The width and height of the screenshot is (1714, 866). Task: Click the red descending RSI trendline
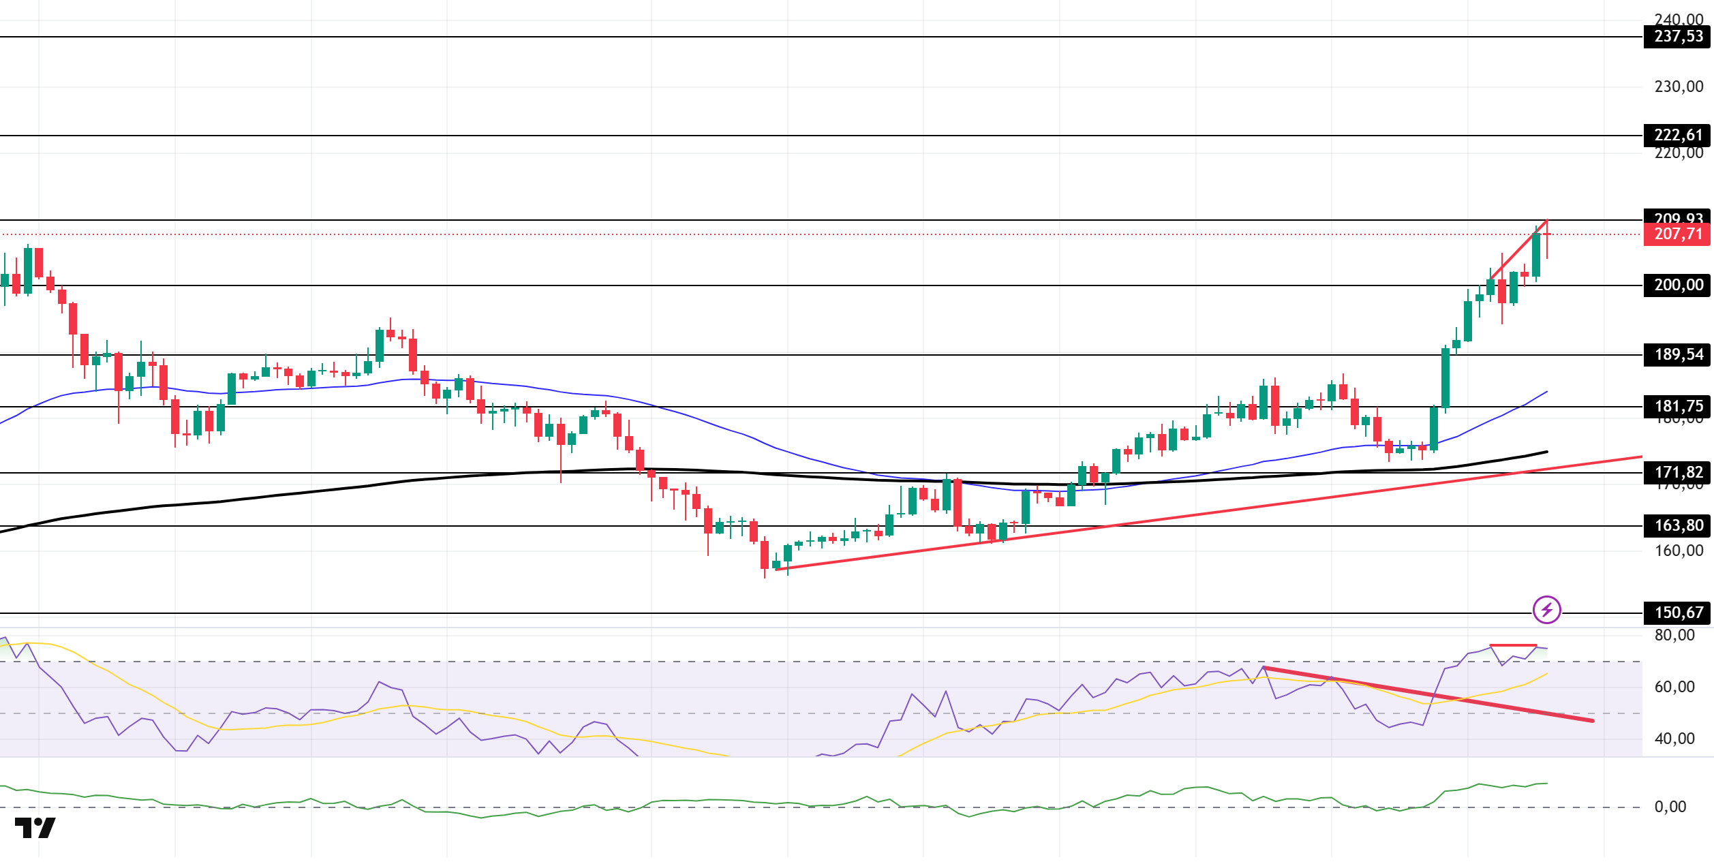(1428, 694)
